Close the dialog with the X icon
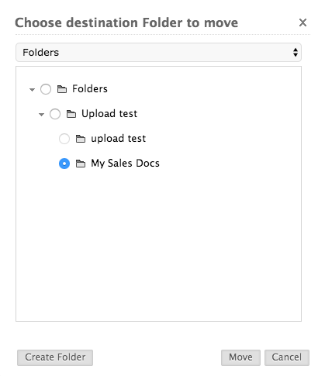The width and height of the screenshot is (325, 376). pos(303,22)
